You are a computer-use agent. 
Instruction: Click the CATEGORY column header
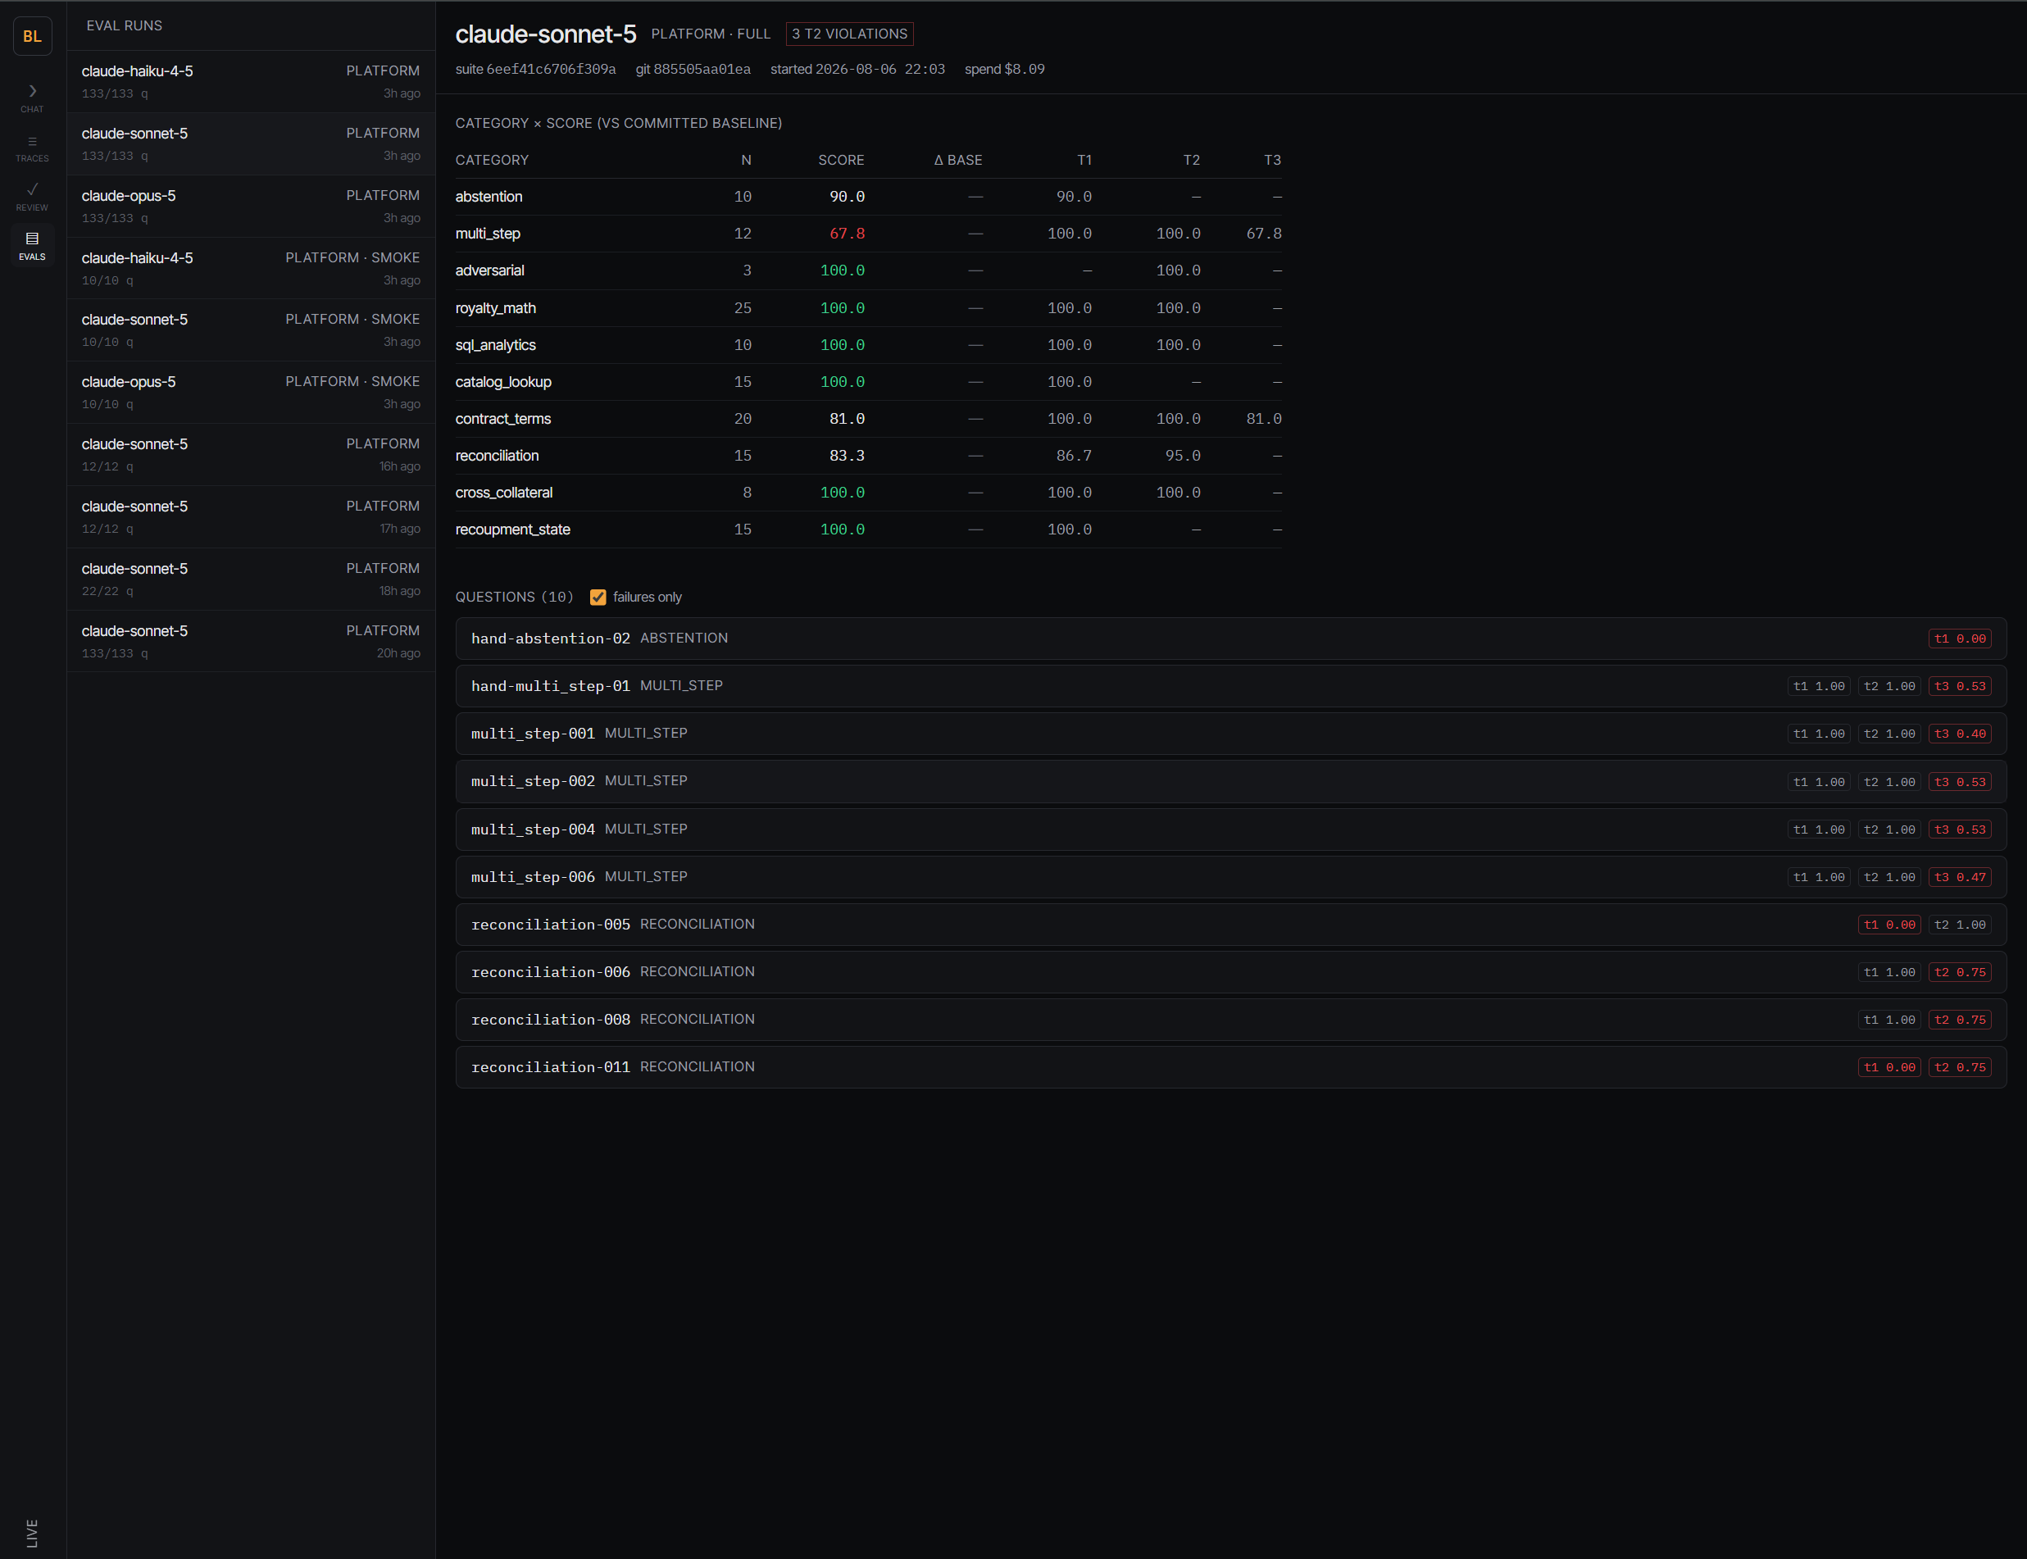pos(492,160)
